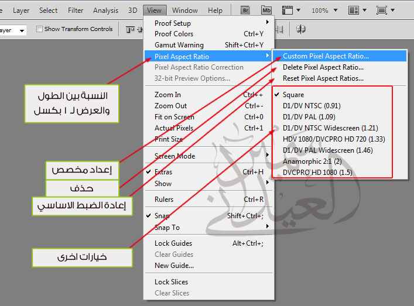
Task: Choose Fit on Screen
Action: click(209, 117)
